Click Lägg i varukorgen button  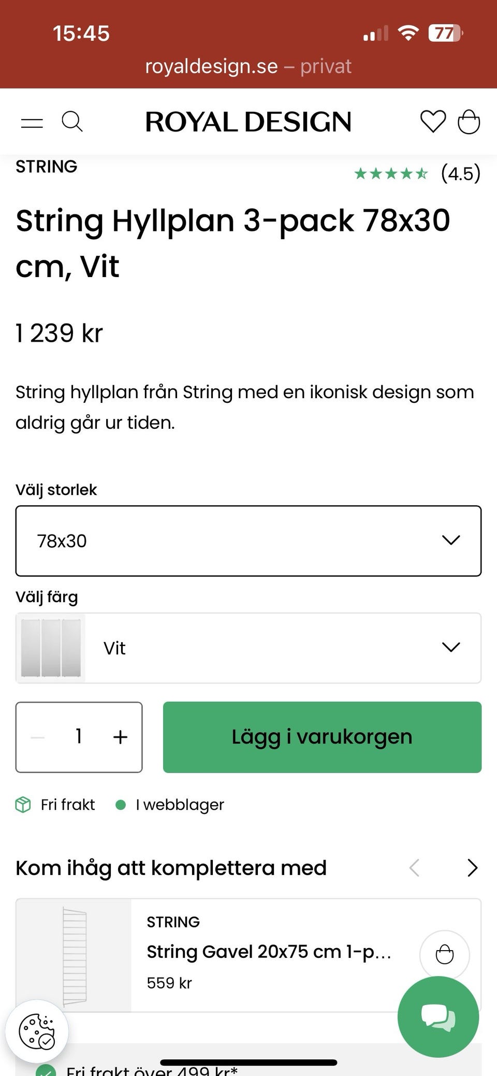click(x=322, y=737)
